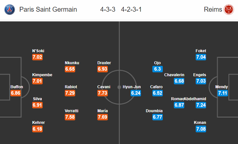Open the Paris Saint Germain team name
The image size is (238, 144).
click(x=48, y=9)
